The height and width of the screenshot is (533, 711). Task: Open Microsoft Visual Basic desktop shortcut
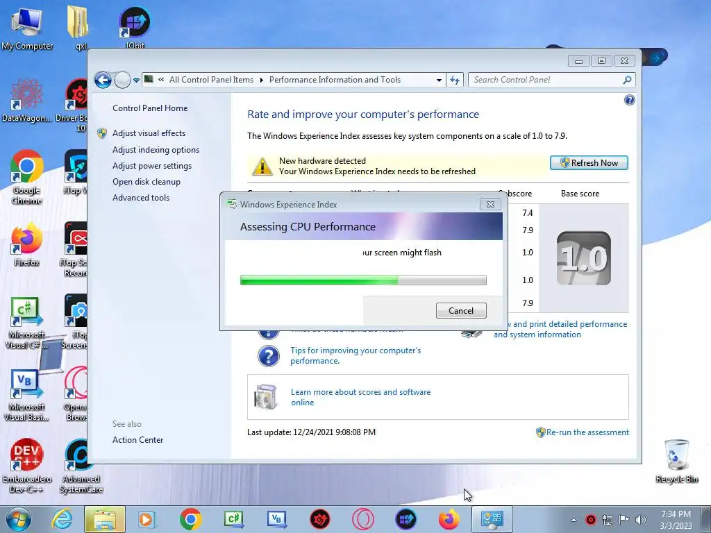click(26, 395)
